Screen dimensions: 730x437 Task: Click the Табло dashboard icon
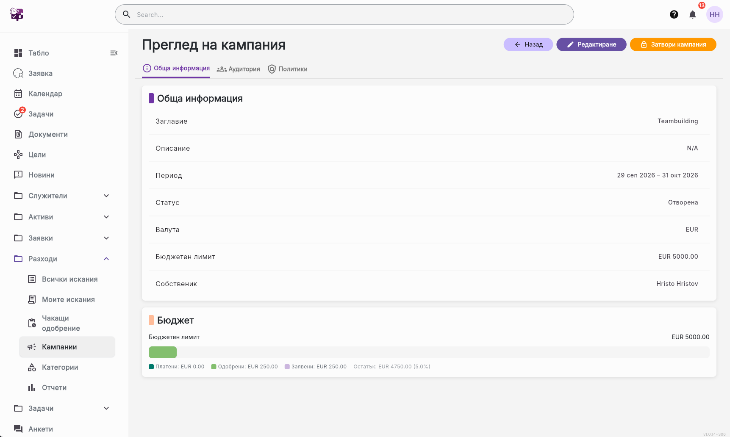point(18,53)
